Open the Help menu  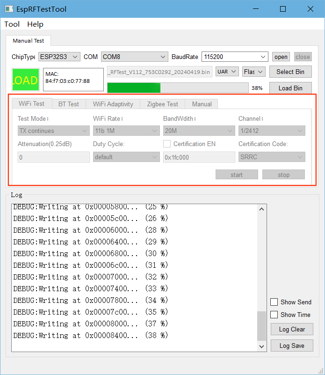35,24
